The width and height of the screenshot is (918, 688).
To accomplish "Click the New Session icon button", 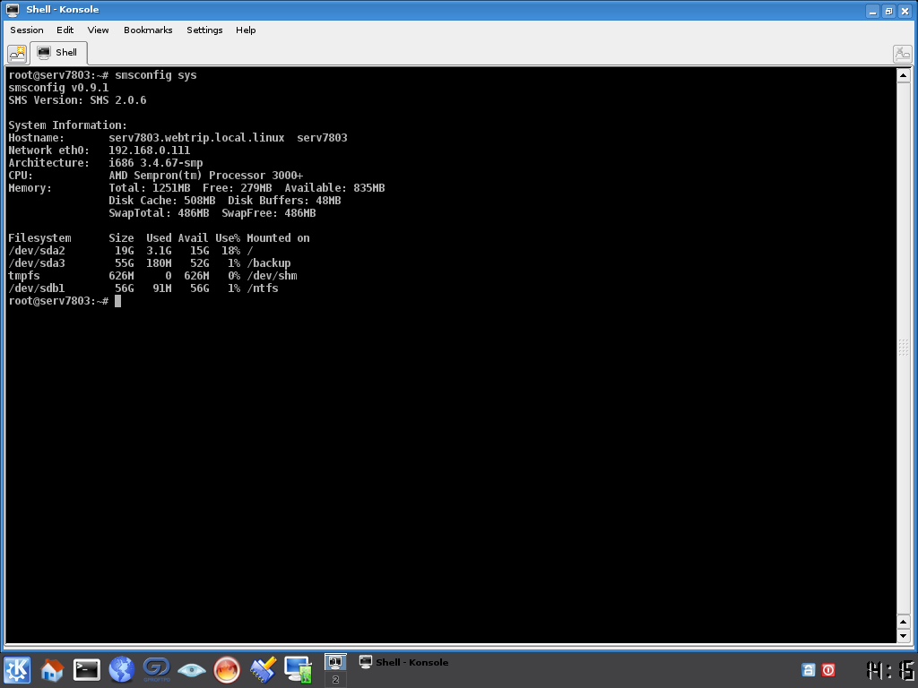I will [x=17, y=53].
